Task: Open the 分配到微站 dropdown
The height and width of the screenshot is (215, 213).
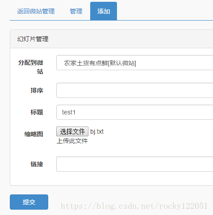Action: [135, 63]
